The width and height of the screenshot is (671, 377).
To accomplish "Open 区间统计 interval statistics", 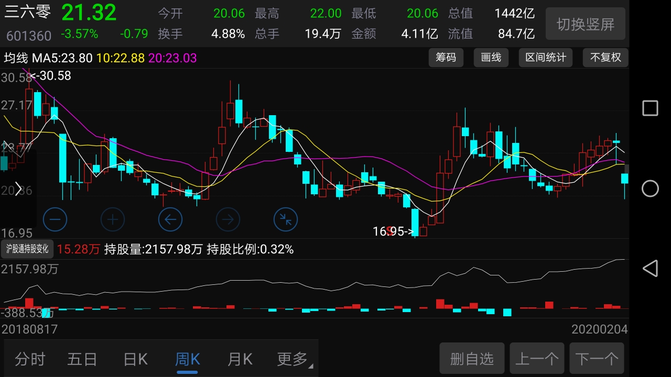I will (x=546, y=58).
